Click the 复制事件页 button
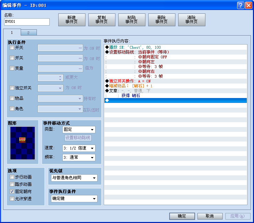 point(102,20)
